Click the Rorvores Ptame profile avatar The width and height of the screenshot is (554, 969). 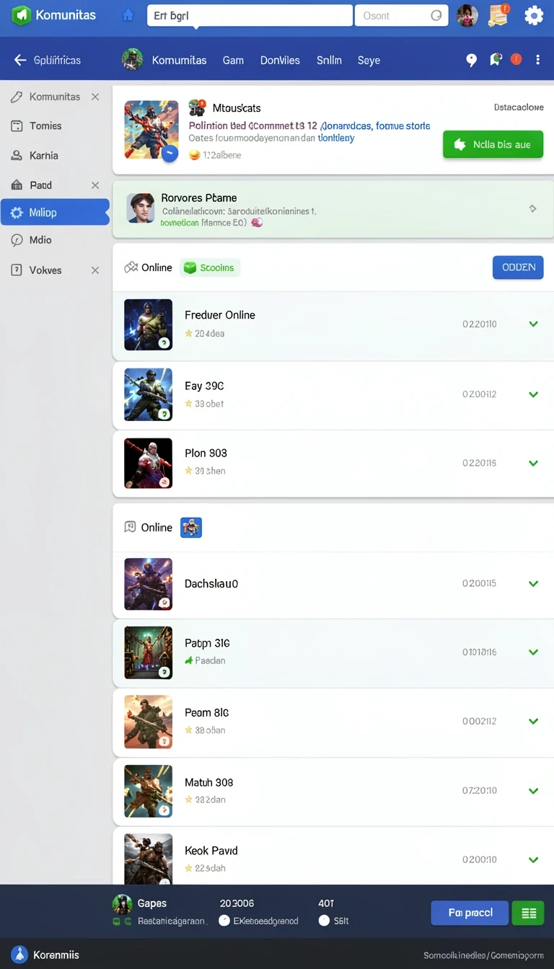point(141,208)
